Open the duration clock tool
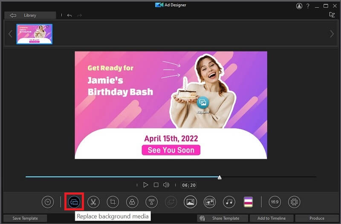341x224 pixels. pos(48,201)
